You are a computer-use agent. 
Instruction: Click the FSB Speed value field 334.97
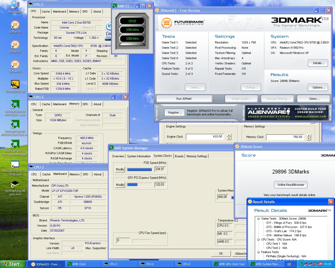click(160, 169)
